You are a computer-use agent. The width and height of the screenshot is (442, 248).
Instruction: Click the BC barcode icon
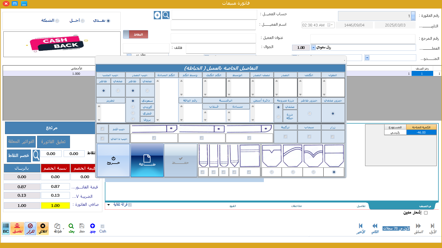pos(6,228)
